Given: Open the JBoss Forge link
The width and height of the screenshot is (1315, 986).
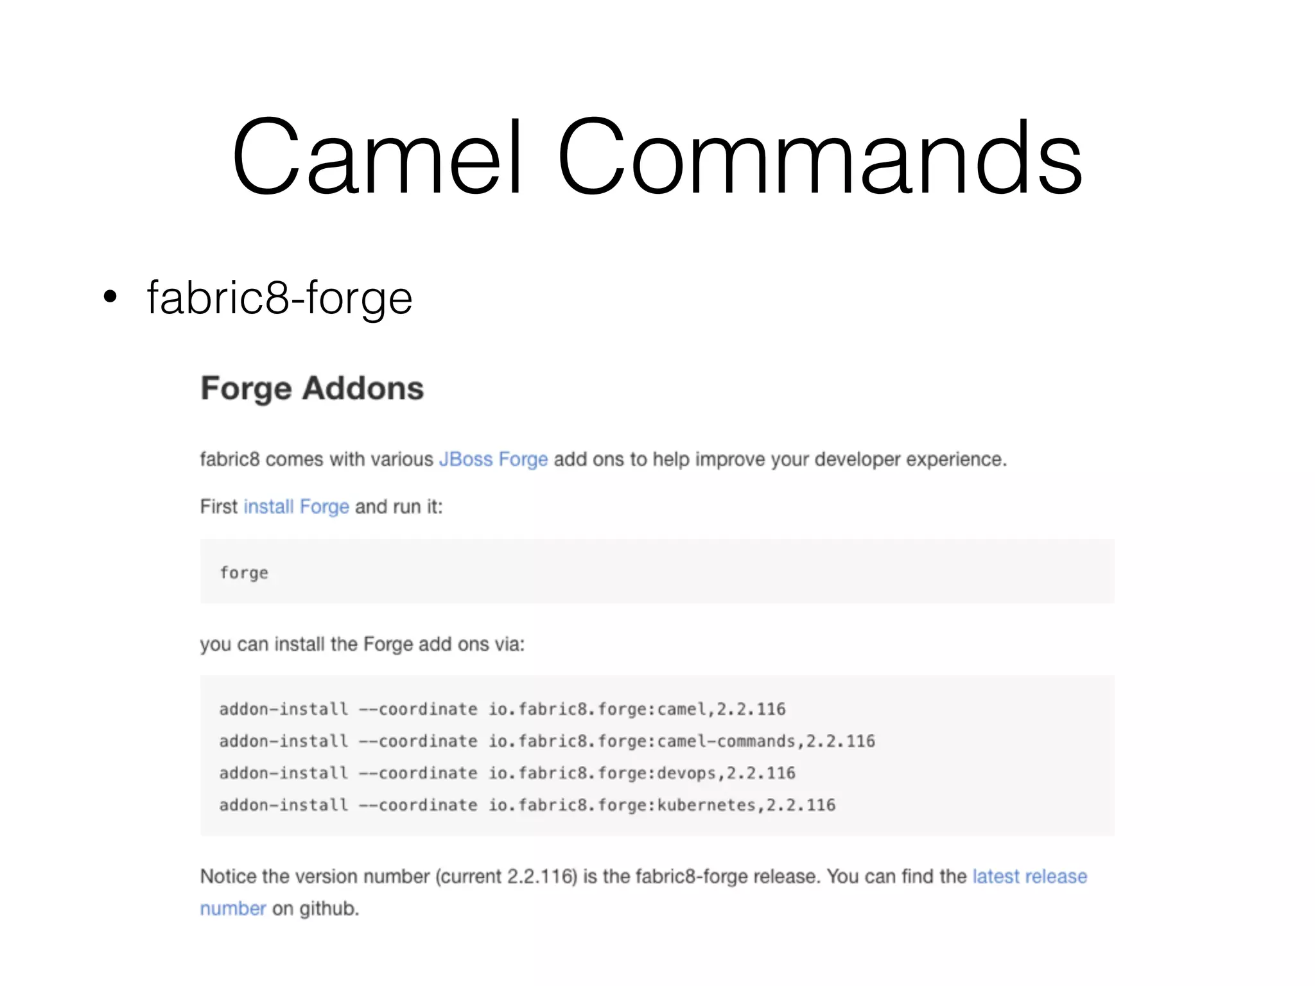Looking at the screenshot, I should 493,460.
